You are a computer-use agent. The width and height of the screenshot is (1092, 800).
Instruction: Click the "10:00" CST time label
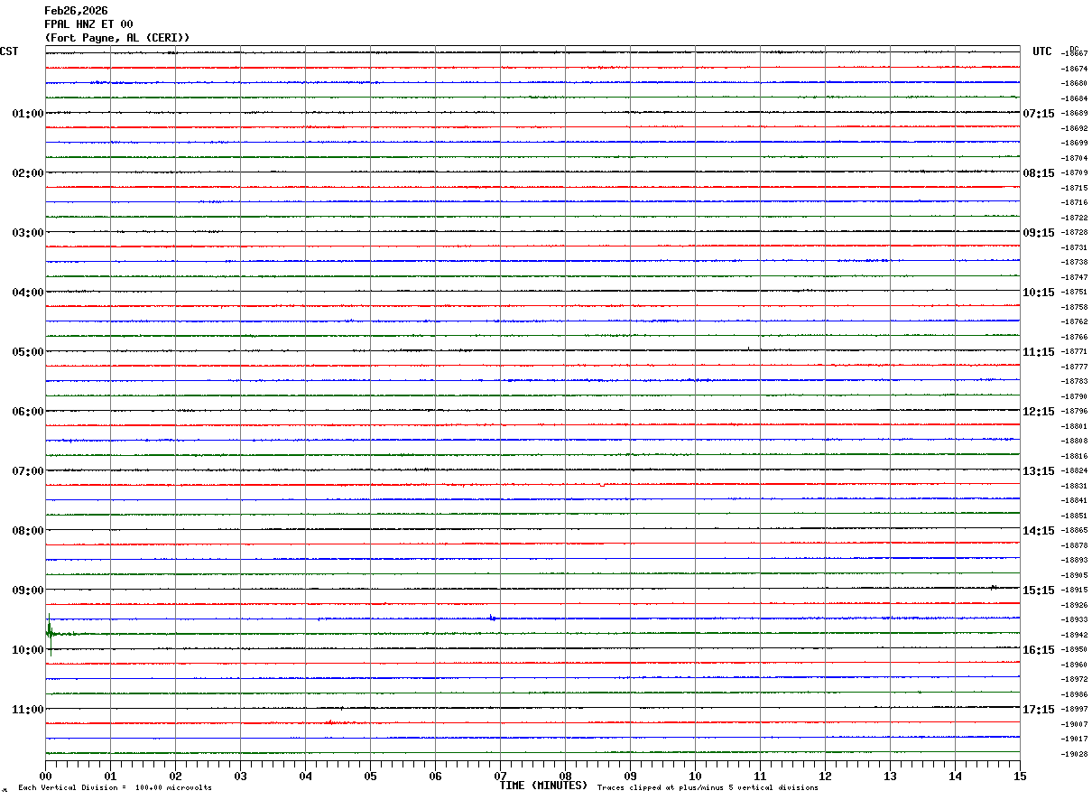point(28,650)
